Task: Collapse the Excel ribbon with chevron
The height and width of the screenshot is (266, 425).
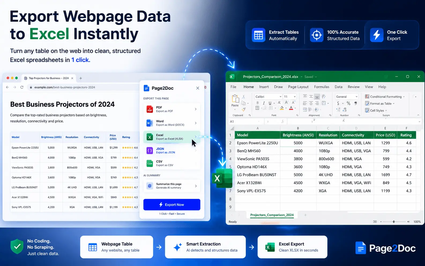Action: coord(418,115)
